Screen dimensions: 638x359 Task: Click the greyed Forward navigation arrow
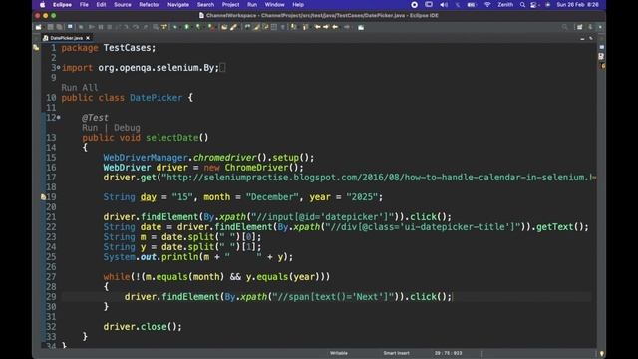[x=347, y=27]
